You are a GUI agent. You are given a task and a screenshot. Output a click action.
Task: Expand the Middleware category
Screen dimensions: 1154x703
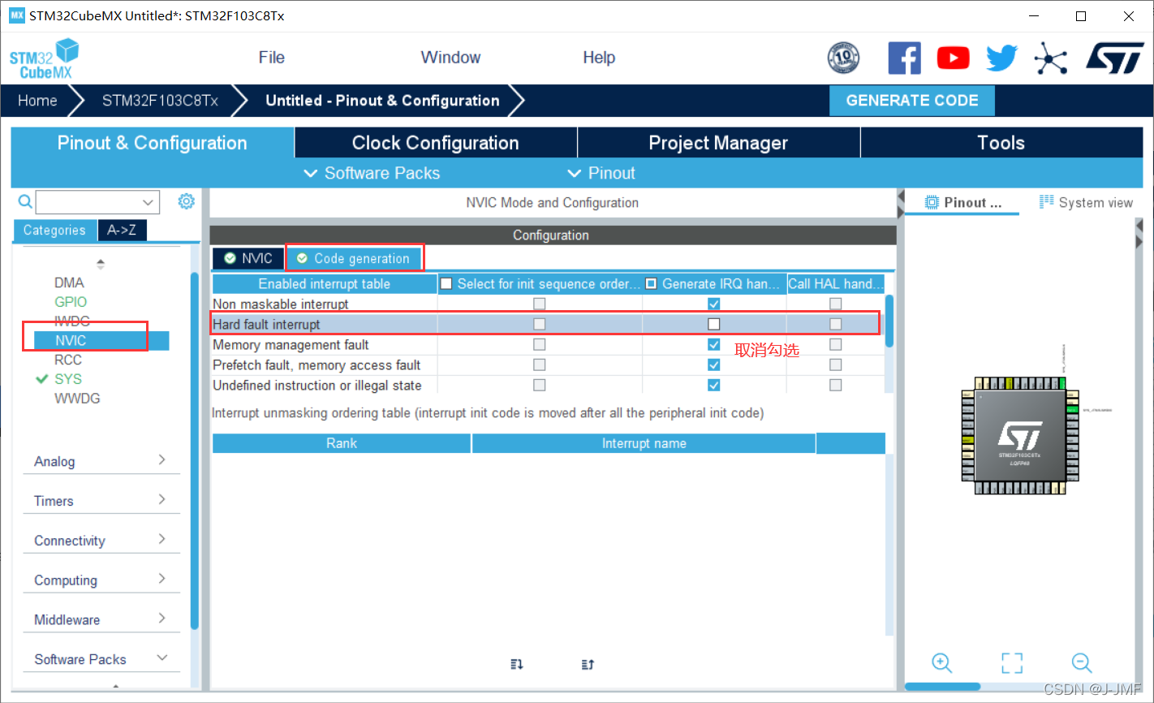[x=100, y=619]
